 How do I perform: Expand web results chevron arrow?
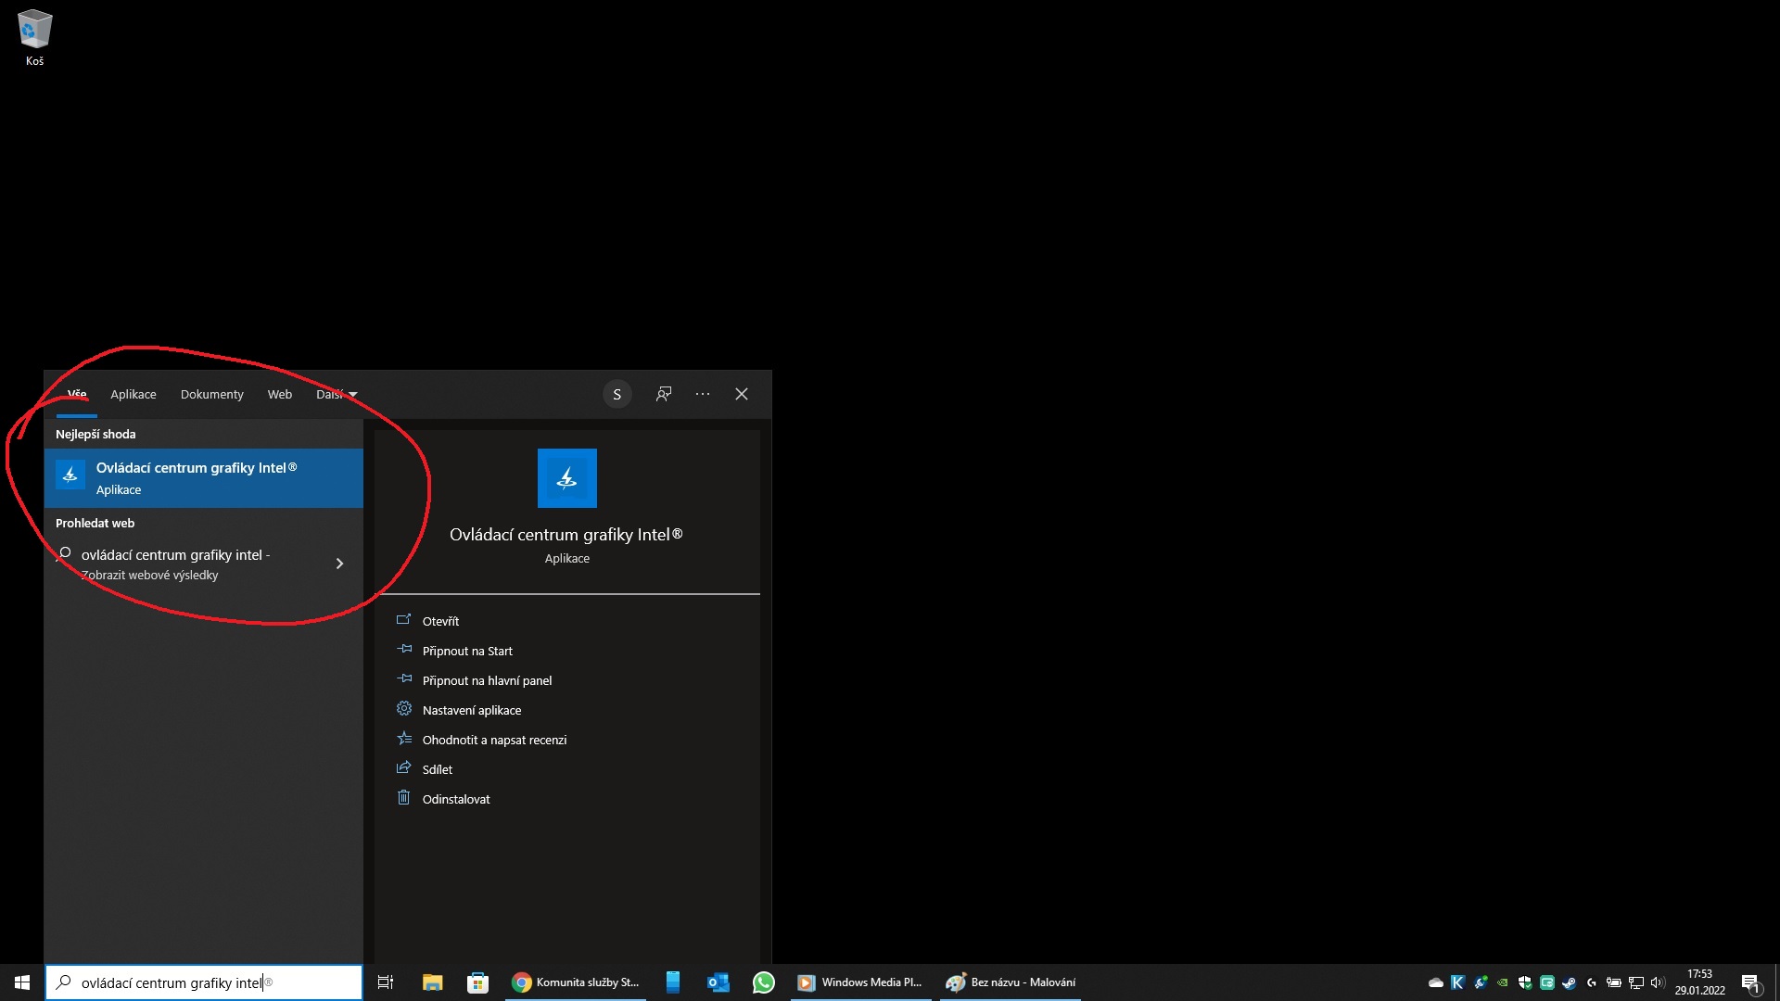[x=339, y=564]
